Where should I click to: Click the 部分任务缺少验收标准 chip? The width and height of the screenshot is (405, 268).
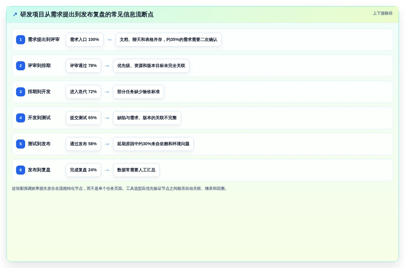(139, 92)
